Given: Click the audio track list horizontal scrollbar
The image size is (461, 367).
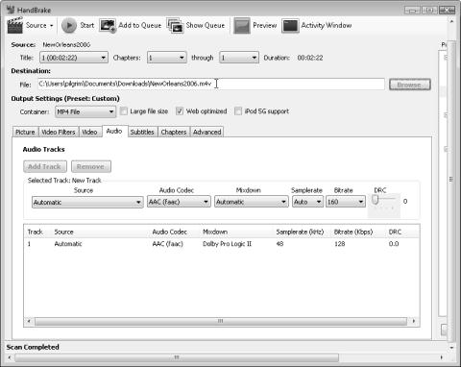Looking at the screenshot, I should point(221,321).
